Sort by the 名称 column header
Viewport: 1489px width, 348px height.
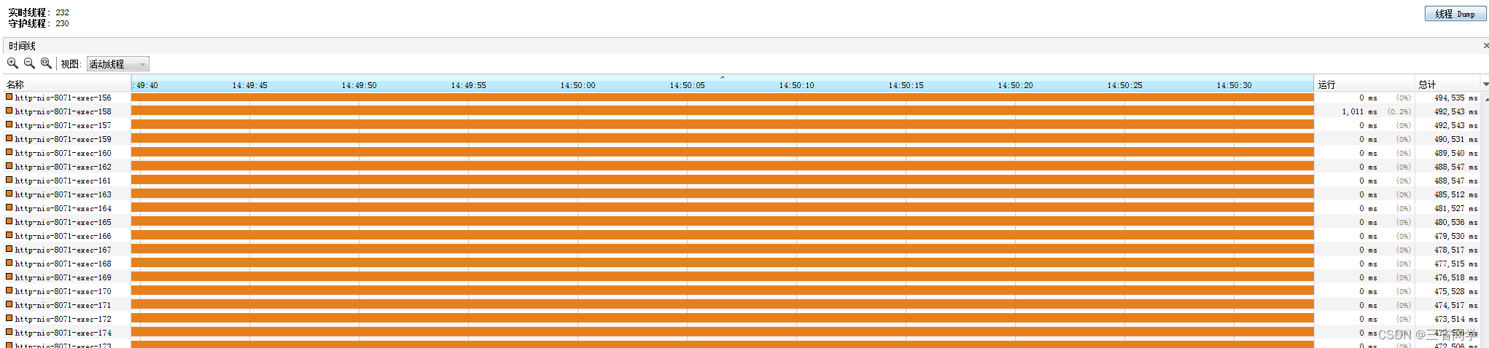(67, 84)
